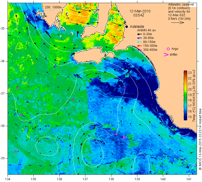
Task: Click the longitude axis label '138'
Action: pos(111,179)
